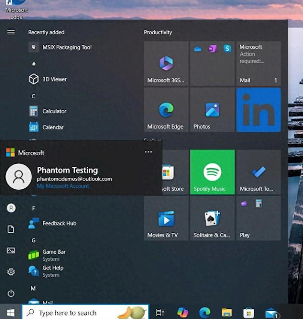
Task: Open Microsoft Store tile
Action: pos(175,172)
